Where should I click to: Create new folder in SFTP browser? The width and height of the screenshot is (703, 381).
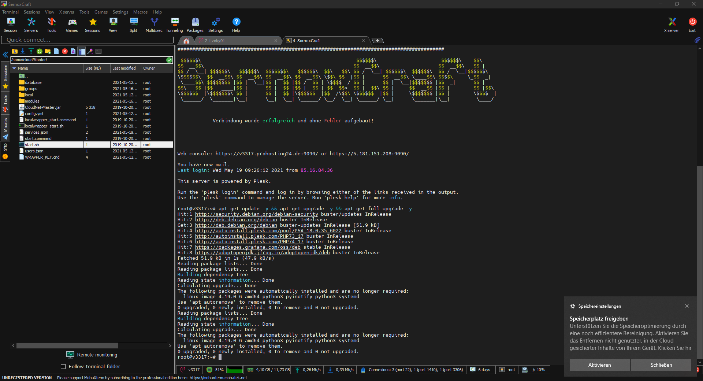point(48,51)
